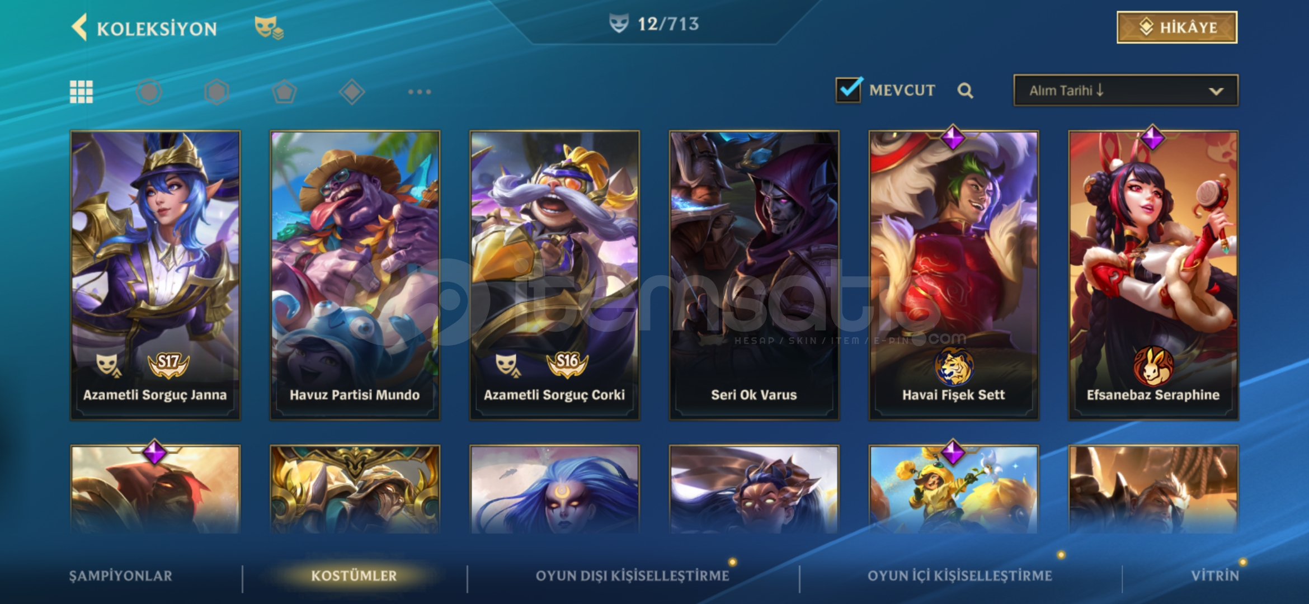1309x604 pixels.
Task: Open the Oyun Dışı Kişiselleştirme tab
Action: (x=632, y=575)
